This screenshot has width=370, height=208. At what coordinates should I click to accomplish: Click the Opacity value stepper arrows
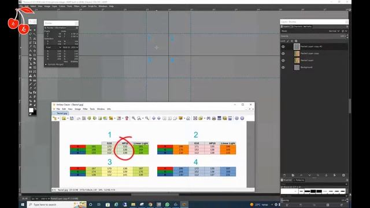pos(347,36)
